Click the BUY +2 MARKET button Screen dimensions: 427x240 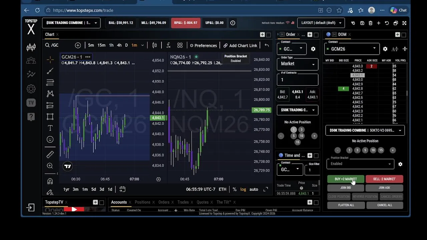(346, 179)
